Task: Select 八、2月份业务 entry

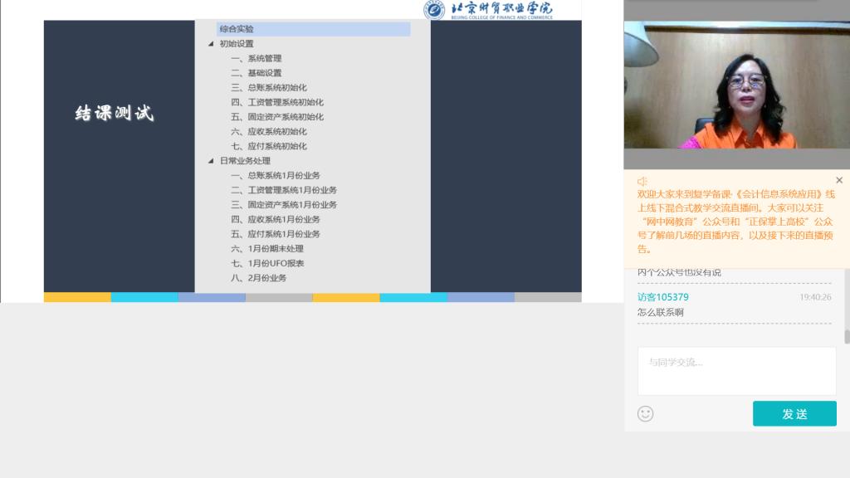Action: 258,278
